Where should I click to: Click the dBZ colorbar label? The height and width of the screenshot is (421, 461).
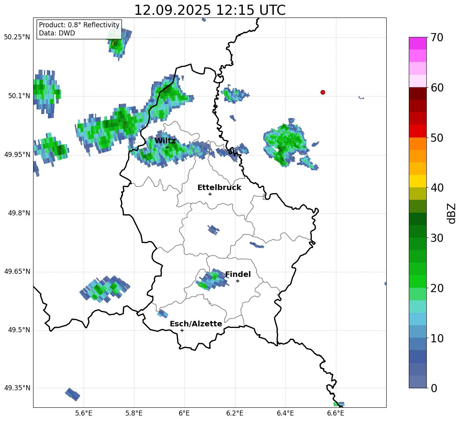pyautogui.click(x=451, y=213)
